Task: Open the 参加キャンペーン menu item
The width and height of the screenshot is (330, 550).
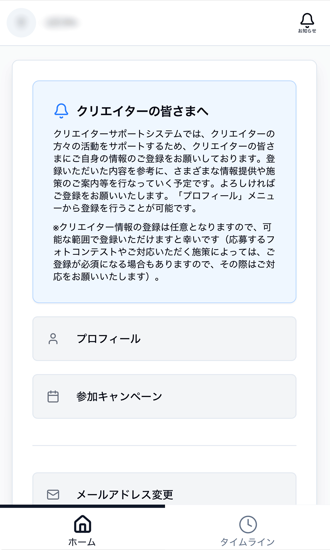Action: [x=164, y=396]
